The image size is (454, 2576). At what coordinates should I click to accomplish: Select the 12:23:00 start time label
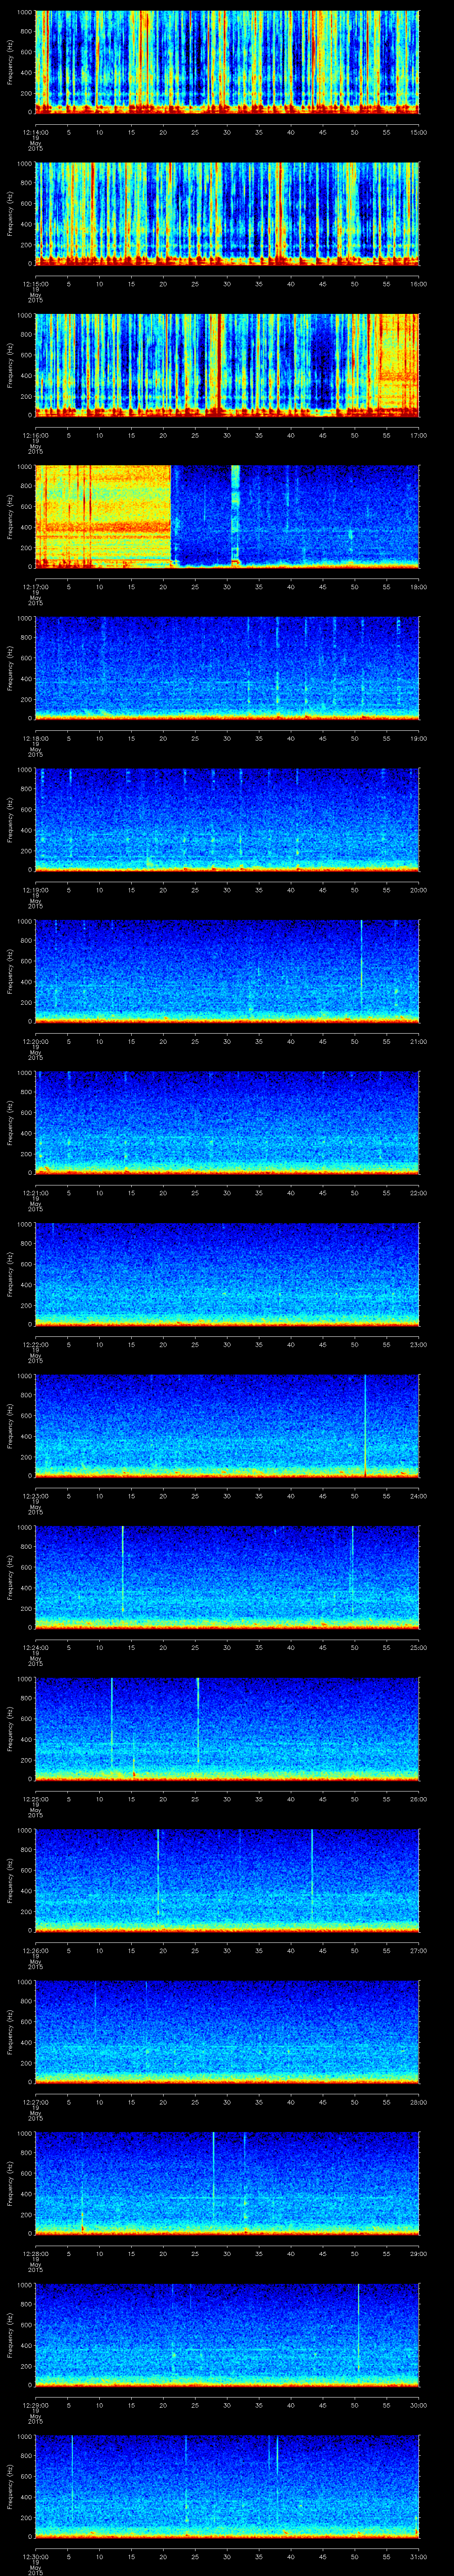pos(36,1496)
